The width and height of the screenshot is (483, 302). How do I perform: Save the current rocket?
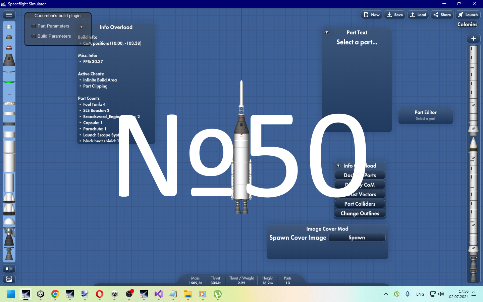click(395, 15)
